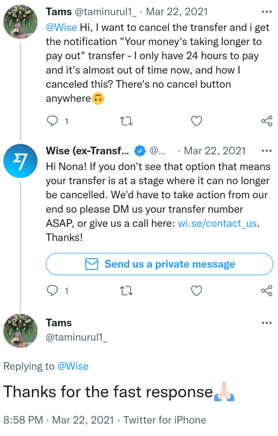Like Tams' first tweet
Screen dimensions: 278x436
[x=196, y=121]
